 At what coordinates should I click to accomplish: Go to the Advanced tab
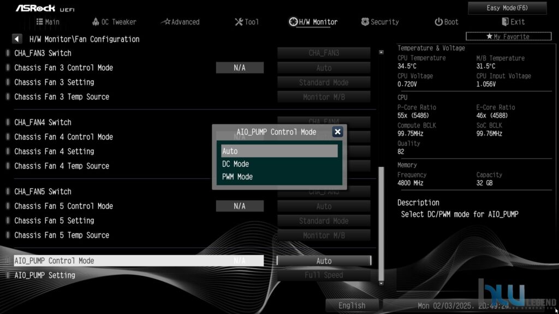coord(180,22)
